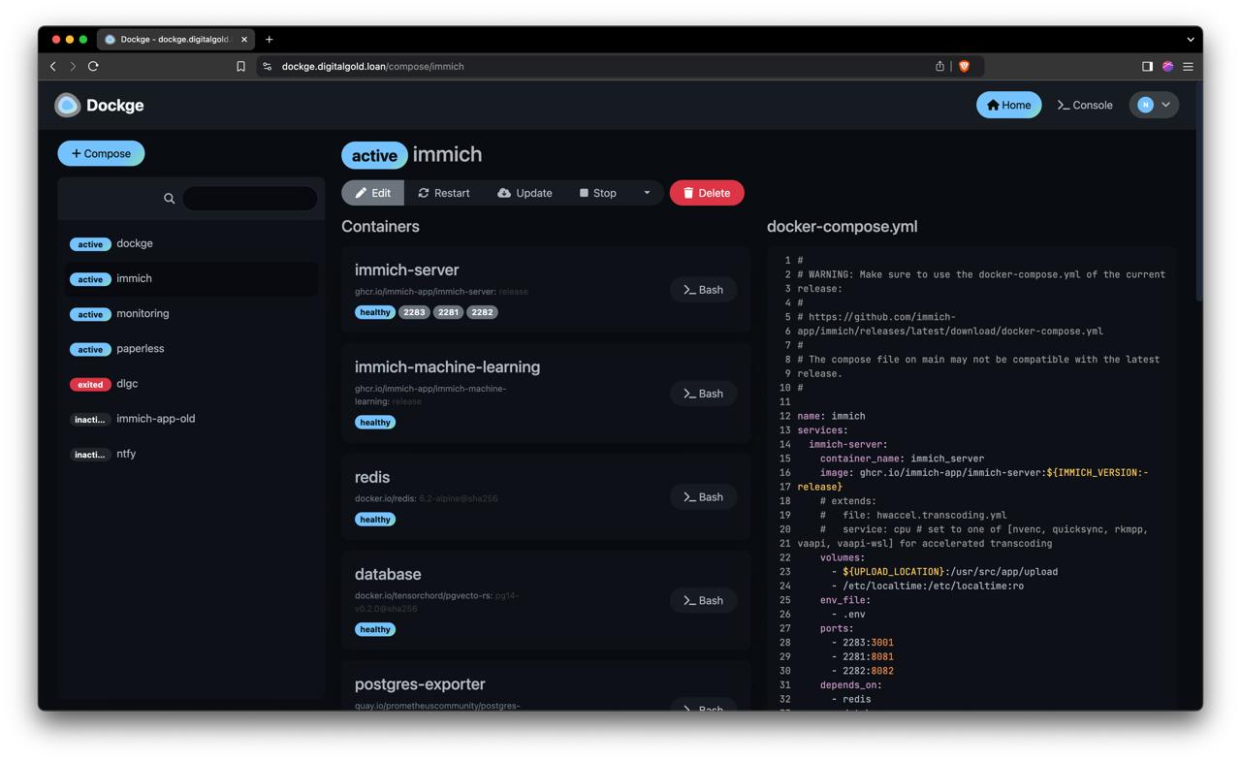This screenshot has width=1241, height=761.
Task: Click healthy badge on immich-server
Action: (375, 312)
